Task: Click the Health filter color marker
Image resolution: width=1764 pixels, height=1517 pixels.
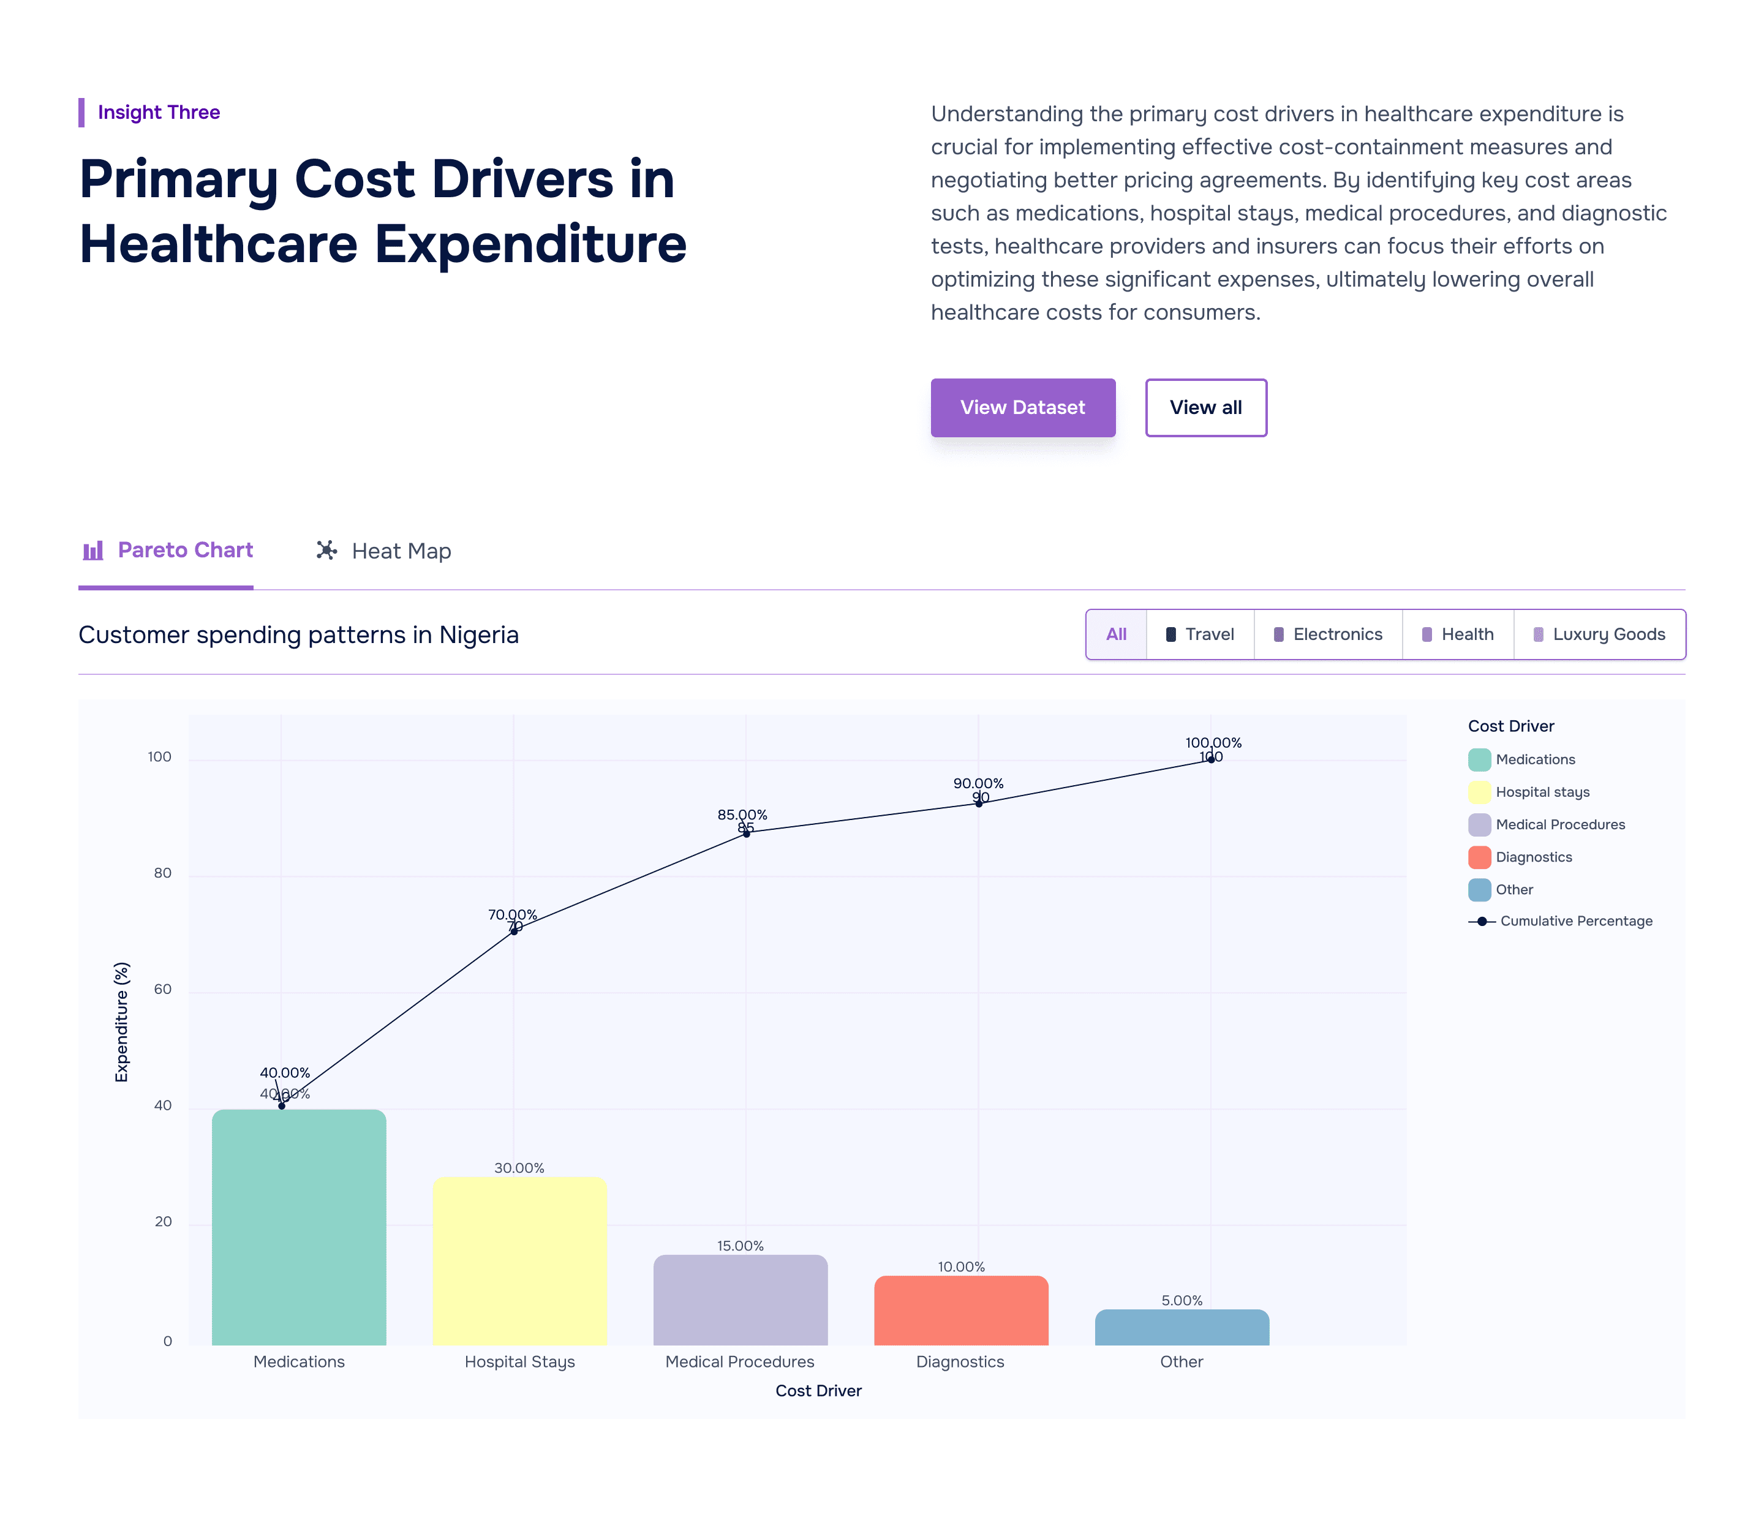Action: pyautogui.click(x=1427, y=634)
